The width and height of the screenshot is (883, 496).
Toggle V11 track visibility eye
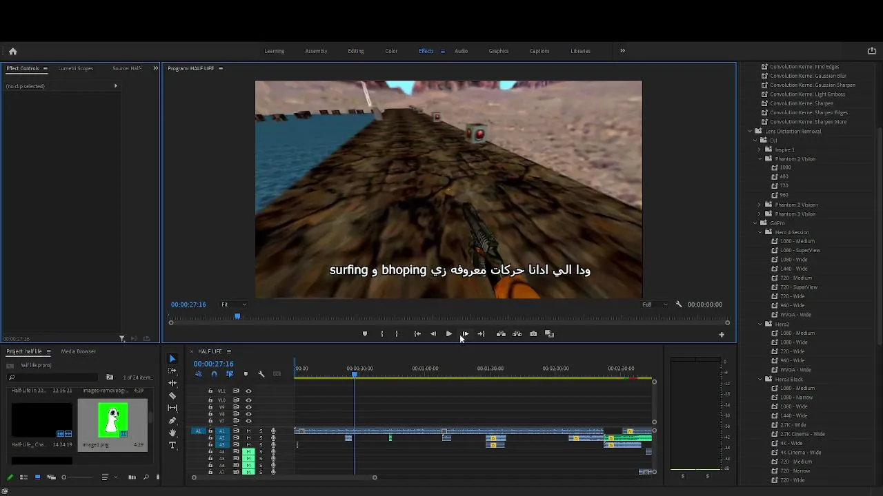point(248,391)
